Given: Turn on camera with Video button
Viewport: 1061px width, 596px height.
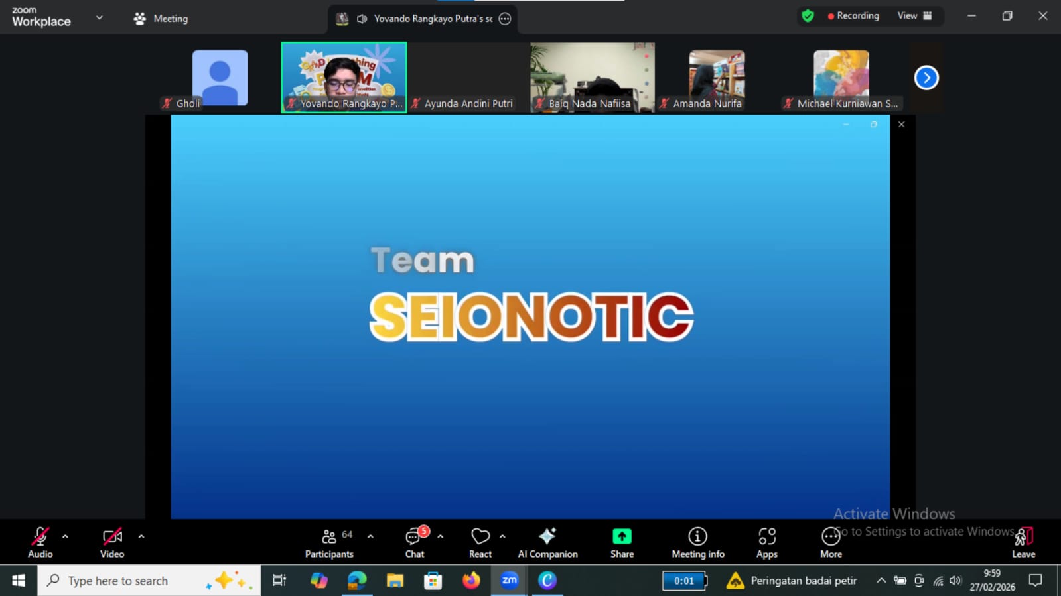Looking at the screenshot, I should 112,542.
